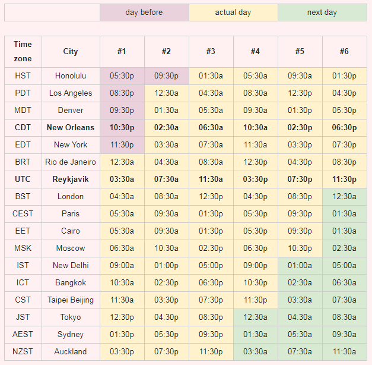
Task: Click Moscow's 02:30a cell in column #6
Action: 345,248
